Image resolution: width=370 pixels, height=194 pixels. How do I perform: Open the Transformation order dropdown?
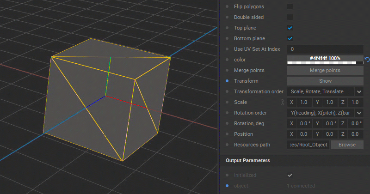[x=325, y=92]
